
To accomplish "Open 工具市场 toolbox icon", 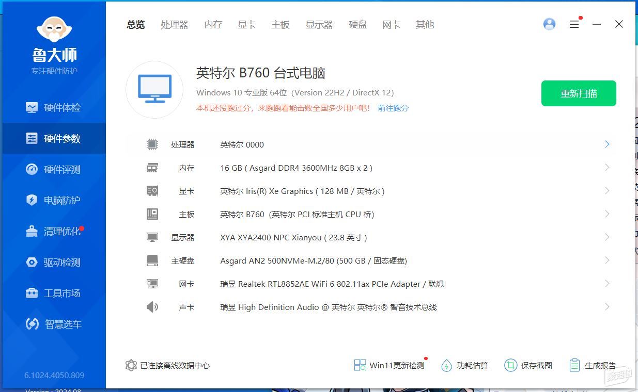I will click(32, 293).
